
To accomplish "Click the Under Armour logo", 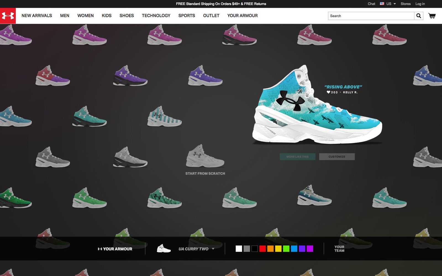I will (x=8, y=16).
